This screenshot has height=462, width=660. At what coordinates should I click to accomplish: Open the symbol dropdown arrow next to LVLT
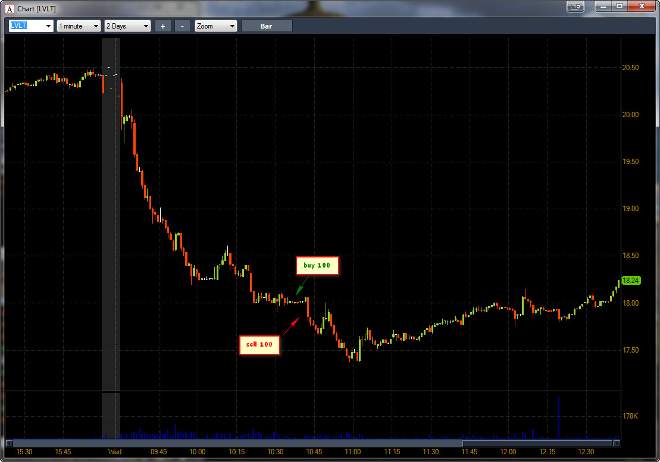[x=48, y=26]
